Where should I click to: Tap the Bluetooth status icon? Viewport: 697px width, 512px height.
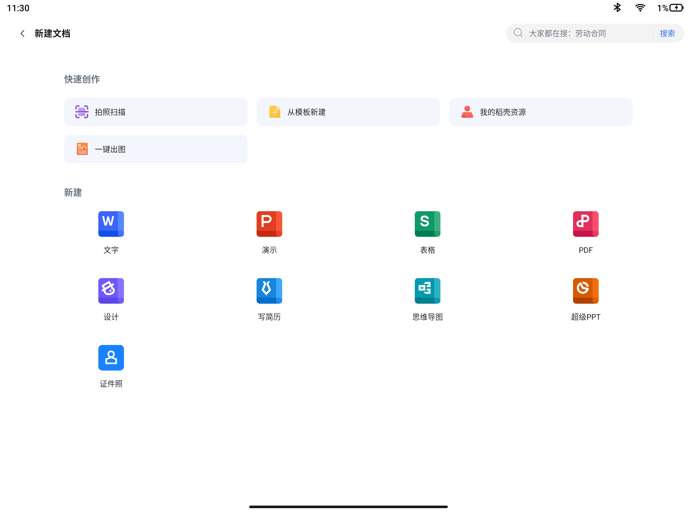[x=617, y=8]
